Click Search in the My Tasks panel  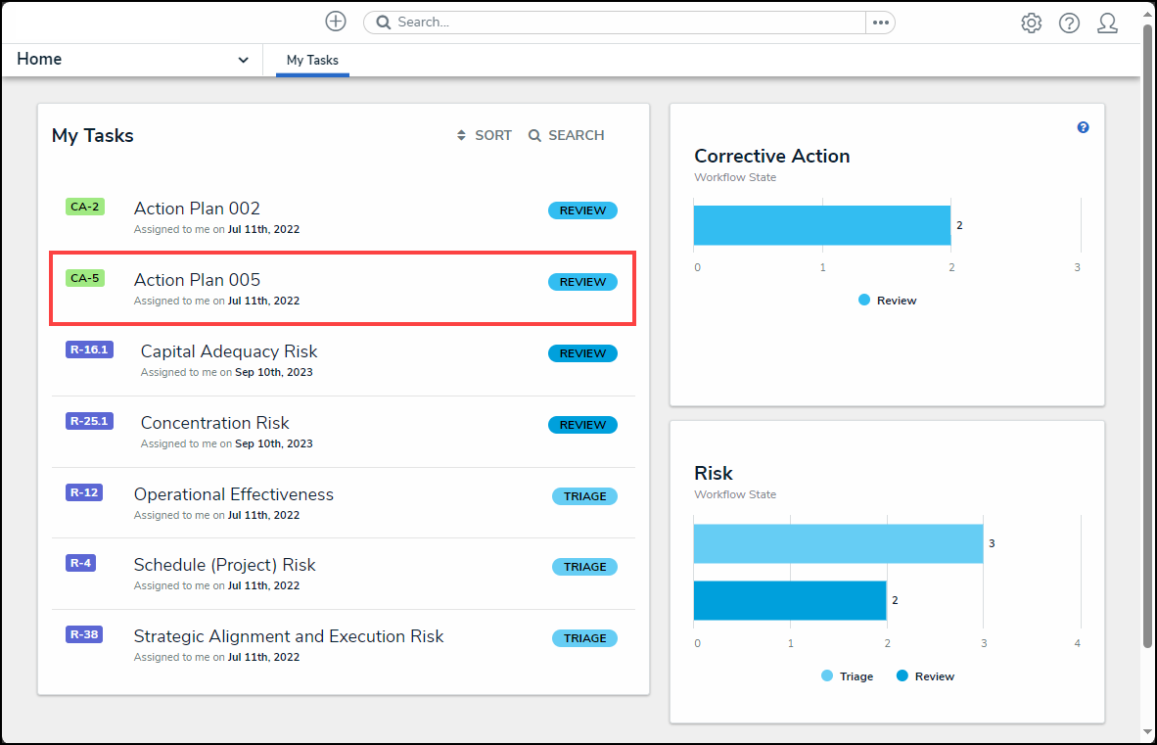click(567, 136)
